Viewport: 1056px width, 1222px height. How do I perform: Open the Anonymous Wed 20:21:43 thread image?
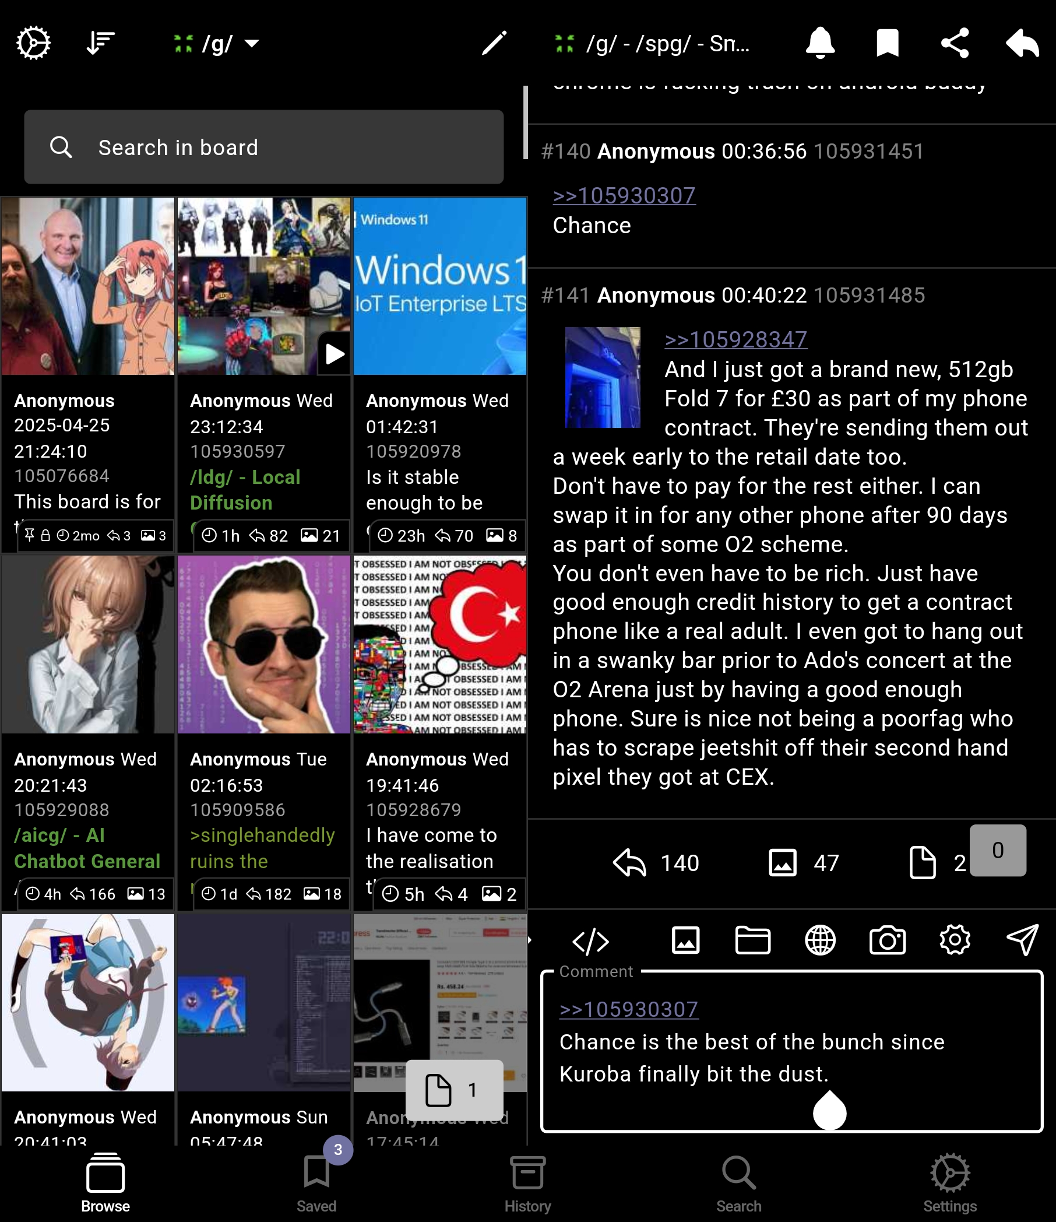coord(88,644)
